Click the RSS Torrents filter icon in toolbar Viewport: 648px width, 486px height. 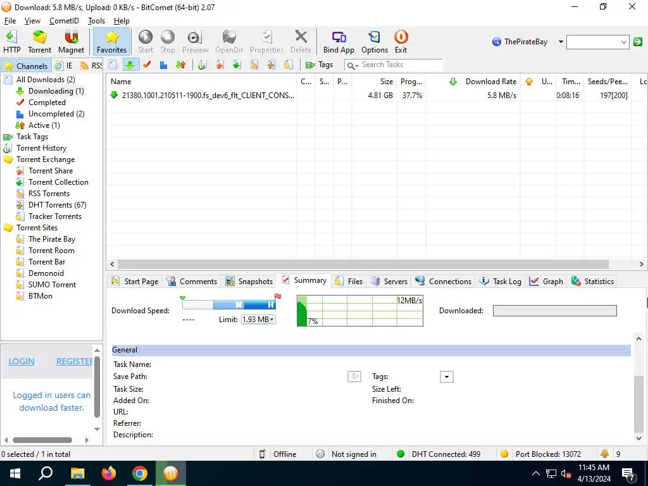point(254,65)
